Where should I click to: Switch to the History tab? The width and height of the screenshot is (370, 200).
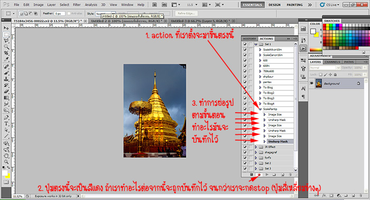(249, 39)
